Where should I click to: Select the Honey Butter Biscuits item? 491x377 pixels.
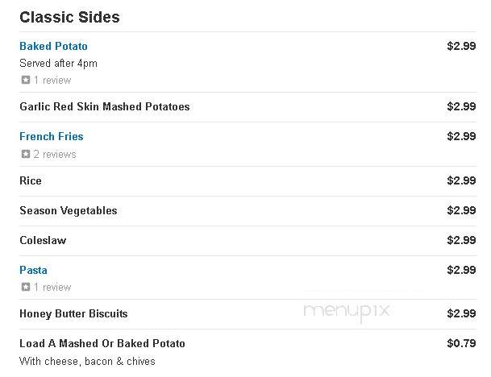tap(73, 313)
